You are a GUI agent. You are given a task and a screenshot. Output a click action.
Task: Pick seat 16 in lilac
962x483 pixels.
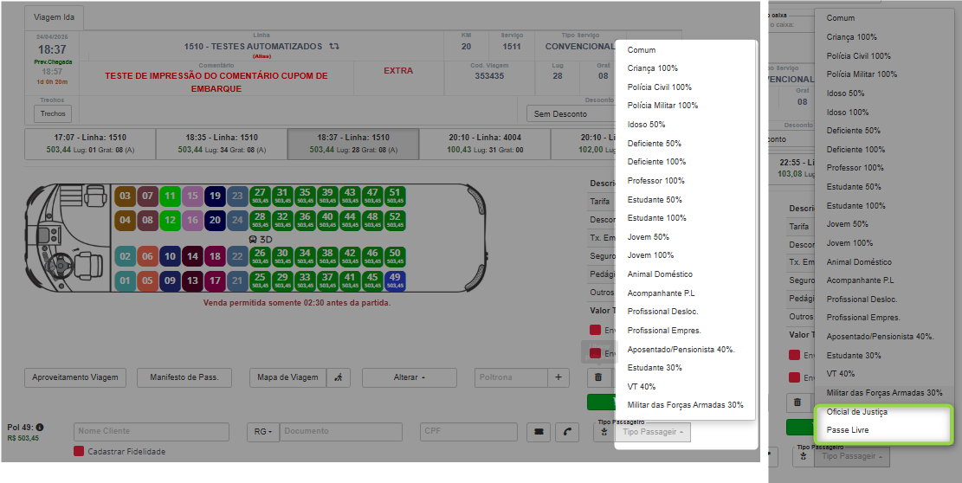(x=192, y=220)
